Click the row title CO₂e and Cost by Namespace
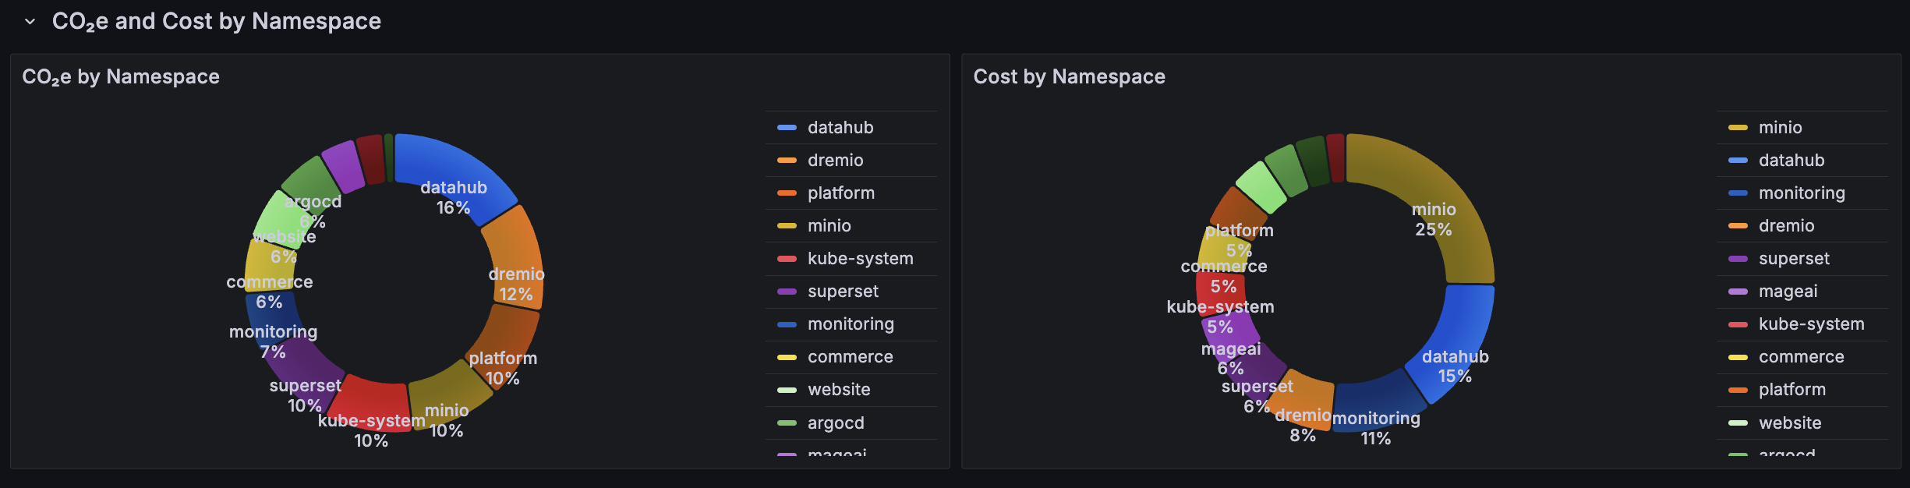Image resolution: width=1910 pixels, height=488 pixels. click(216, 21)
